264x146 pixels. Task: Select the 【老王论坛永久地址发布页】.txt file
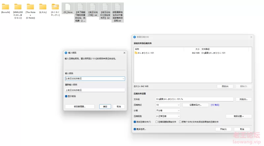pos(105,11)
